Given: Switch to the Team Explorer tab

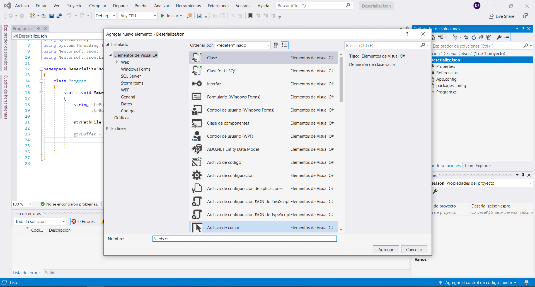Looking at the screenshot, I should pos(477,166).
